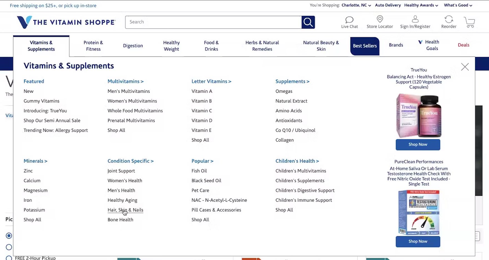Open the shopping cart icon
The height and width of the screenshot is (260, 489).
click(x=469, y=22)
